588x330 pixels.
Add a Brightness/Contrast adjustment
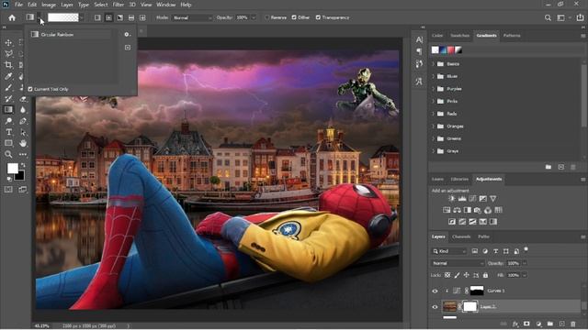pos(452,199)
